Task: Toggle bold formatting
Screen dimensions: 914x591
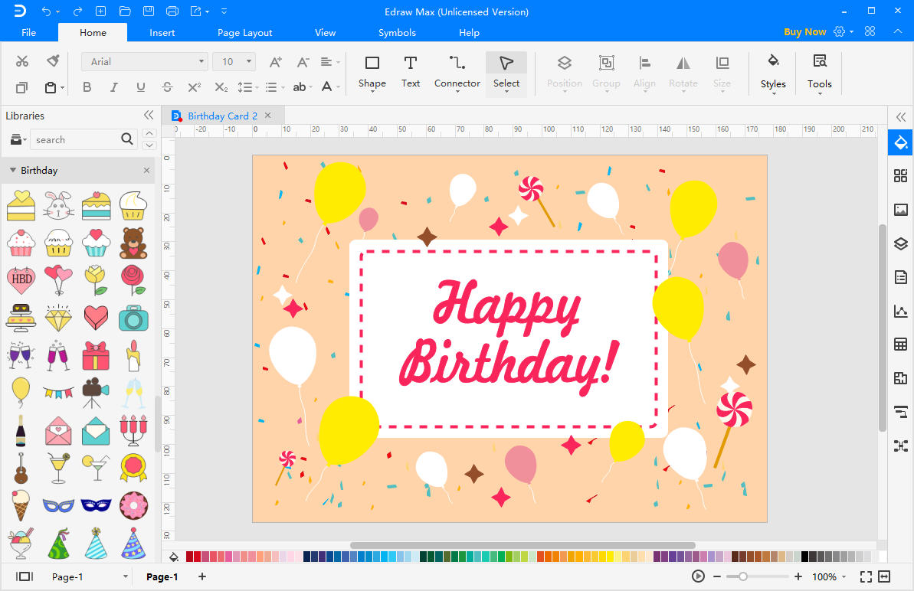Action: click(x=87, y=87)
